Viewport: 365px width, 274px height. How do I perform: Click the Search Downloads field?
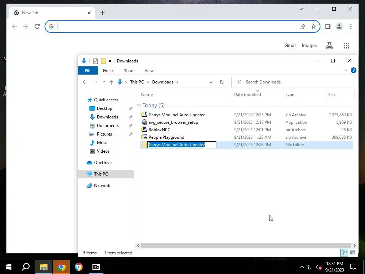[x=292, y=82]
